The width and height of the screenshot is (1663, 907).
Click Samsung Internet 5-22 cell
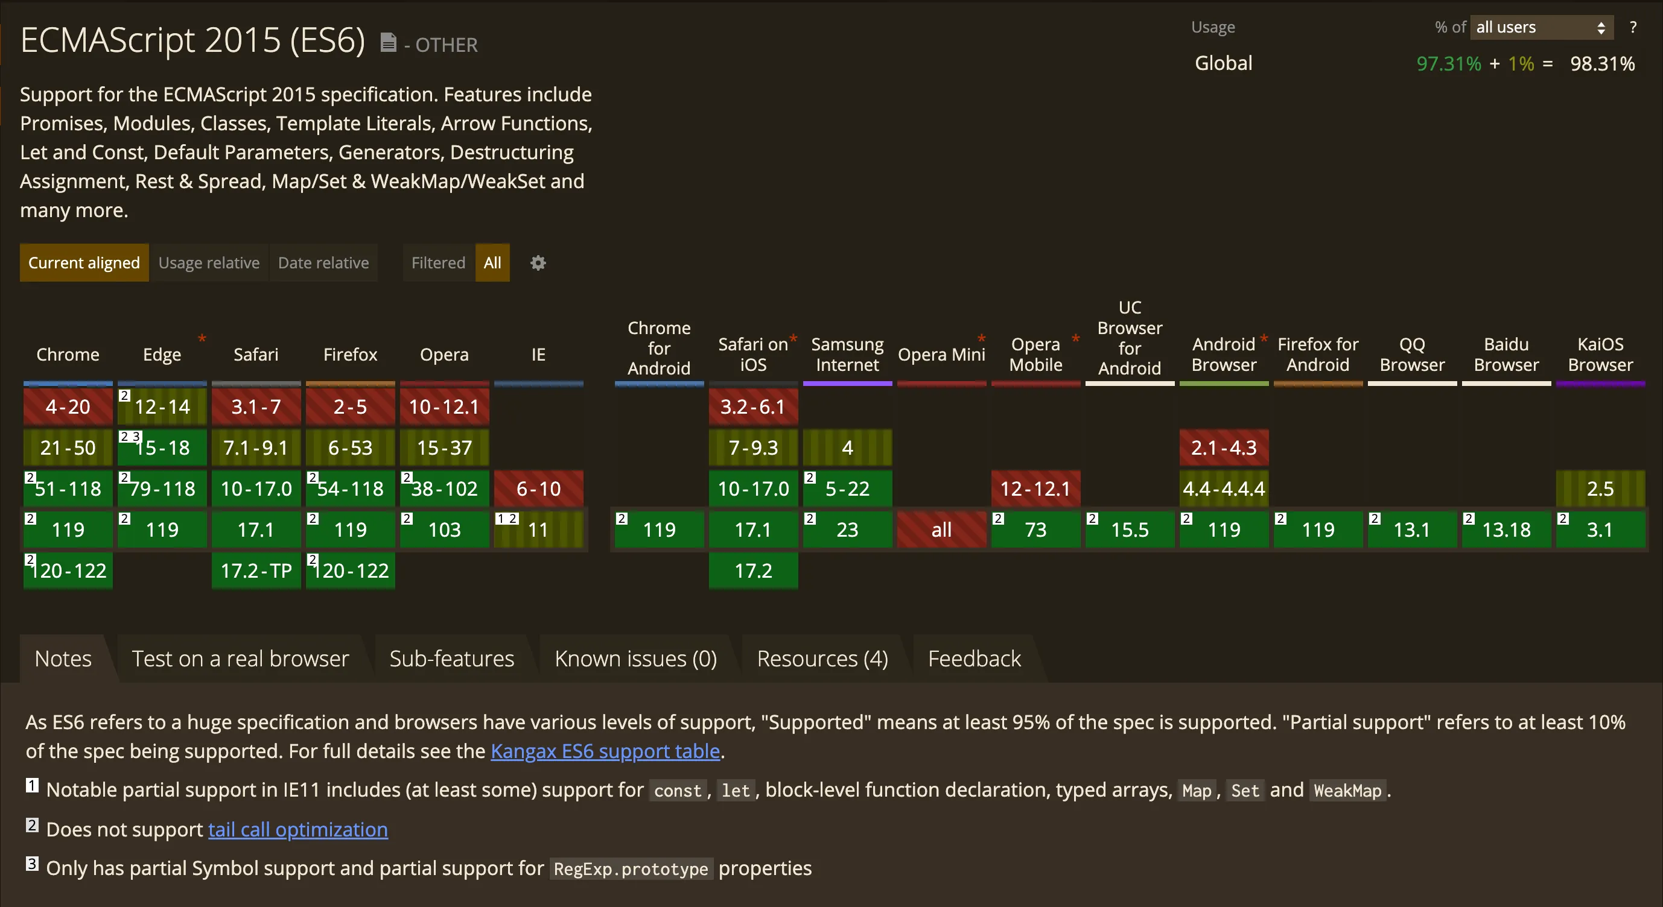click(x=847, y=488)
